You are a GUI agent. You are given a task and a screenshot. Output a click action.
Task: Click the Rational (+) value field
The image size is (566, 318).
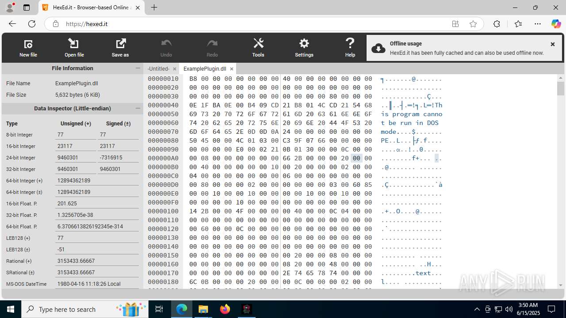click(x=96, y=261)
